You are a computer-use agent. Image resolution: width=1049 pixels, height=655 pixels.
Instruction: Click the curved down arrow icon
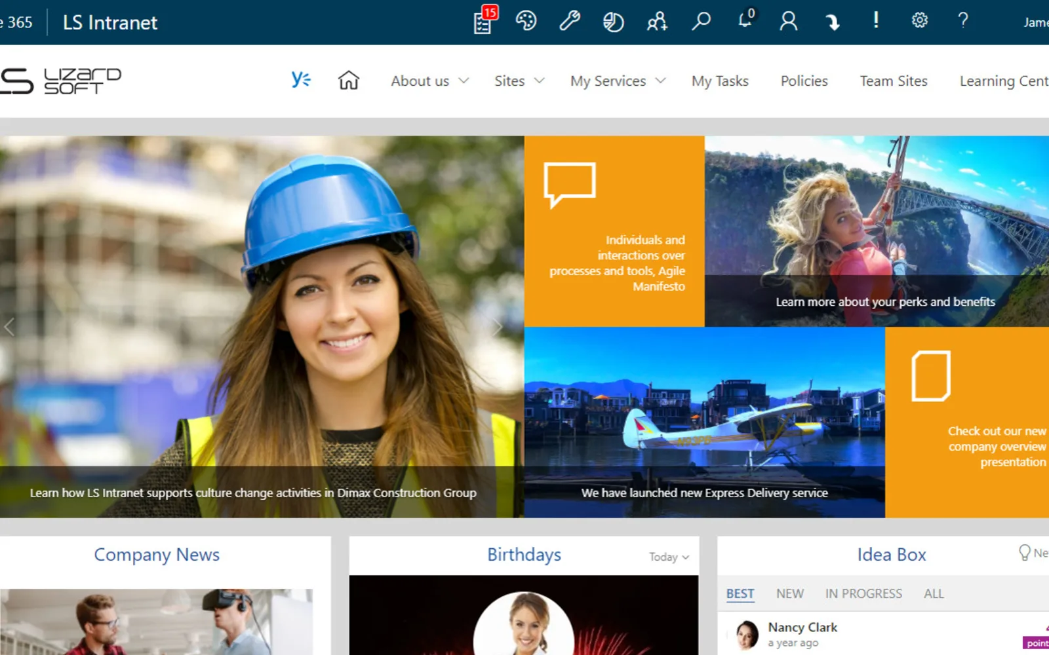pyautogui.click(x=833, y=22)
